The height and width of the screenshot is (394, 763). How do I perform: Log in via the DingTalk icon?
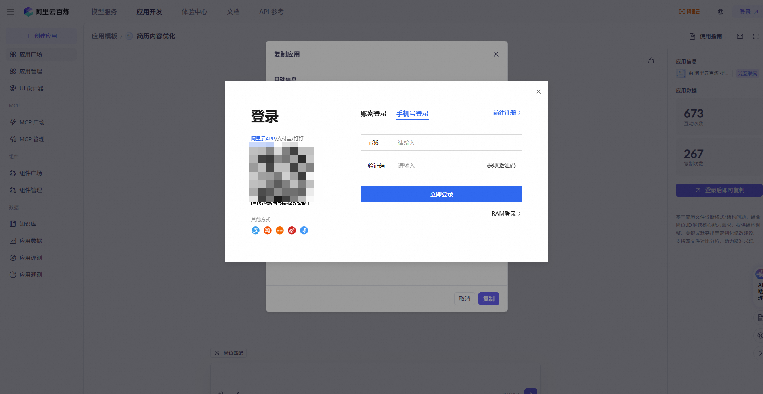pyautogui.click(x=304, y=230)
